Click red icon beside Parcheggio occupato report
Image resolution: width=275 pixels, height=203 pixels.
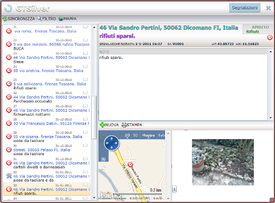pyautogui.click(x=9, y=97)
